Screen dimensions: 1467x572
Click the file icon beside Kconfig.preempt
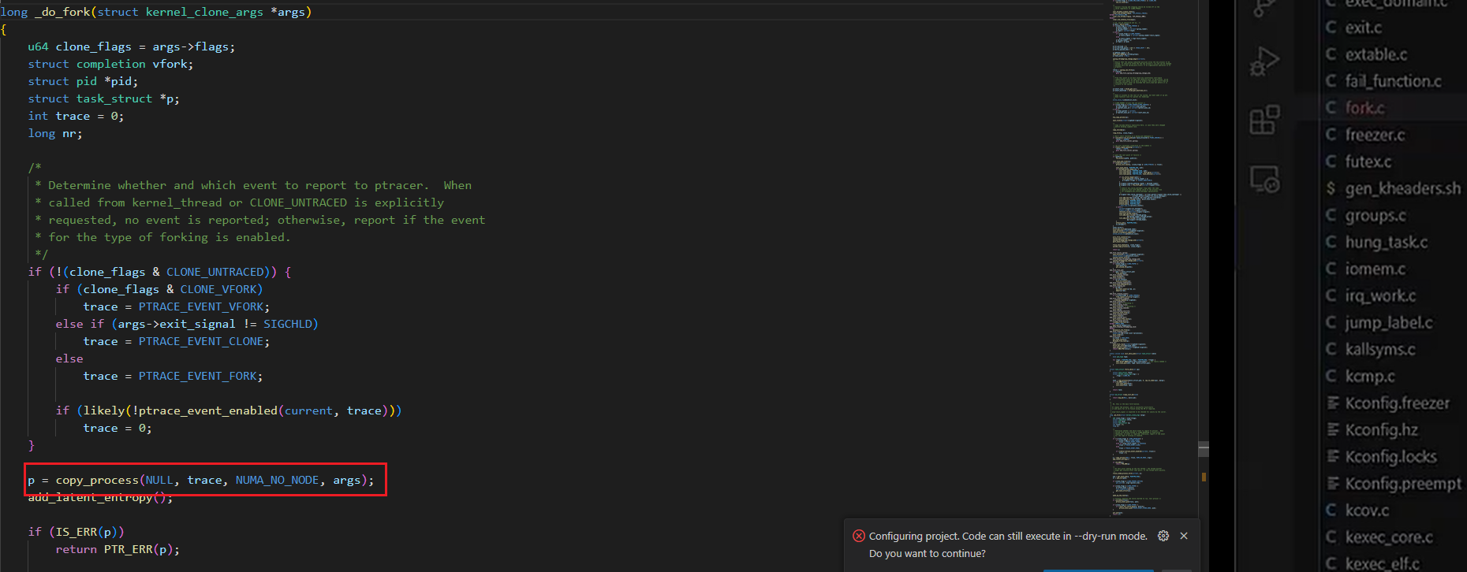pyautogui.click(x=1333, y=484)
